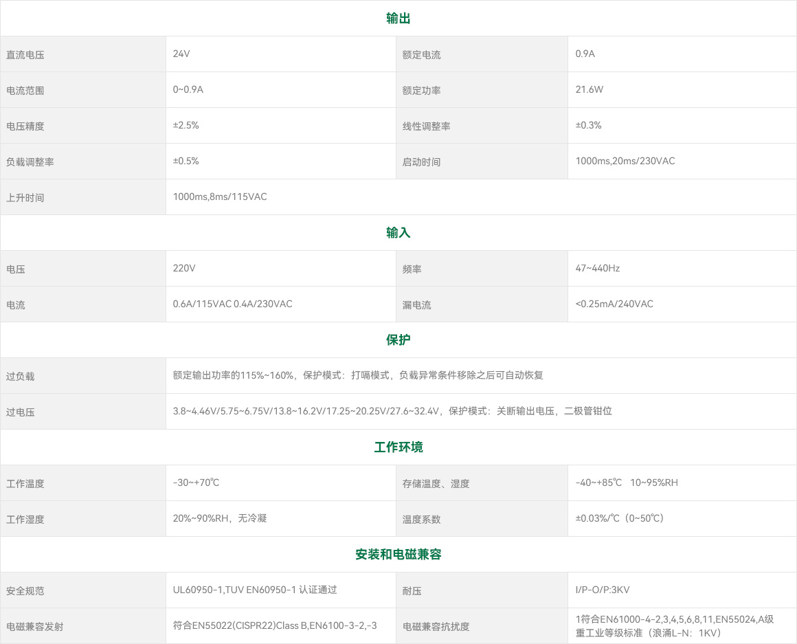Click the 电压精度 value ±2.5%

186,125
